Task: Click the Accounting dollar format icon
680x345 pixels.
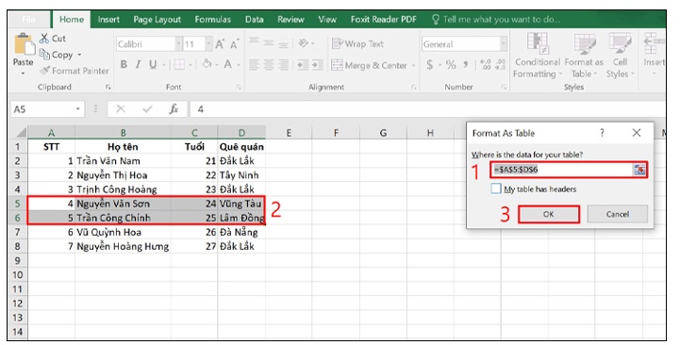Action: pos(429,65)
